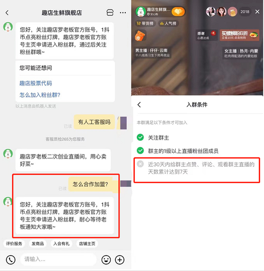
Task: Go back from the 趣店生鲜旗舰店 chat
Action: pos(7,12)
